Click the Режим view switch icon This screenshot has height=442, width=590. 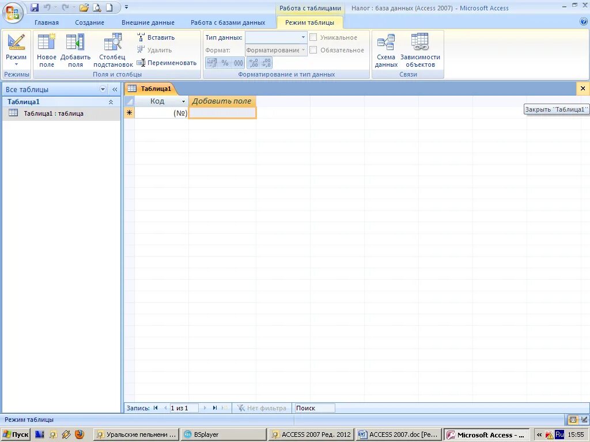16,42
